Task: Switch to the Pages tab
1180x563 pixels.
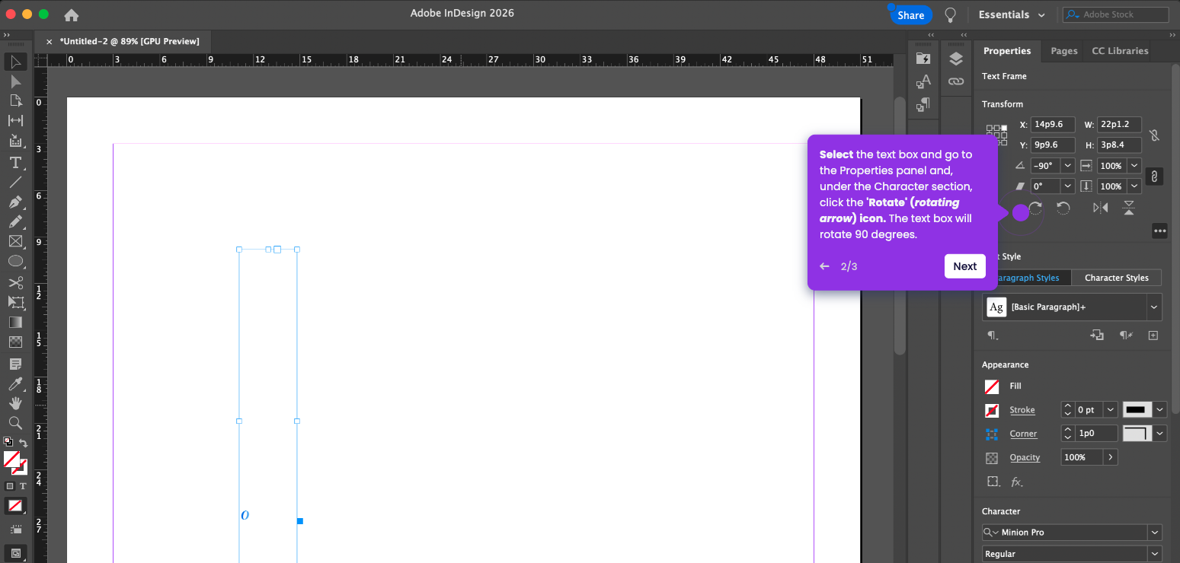Action: 1063,51
